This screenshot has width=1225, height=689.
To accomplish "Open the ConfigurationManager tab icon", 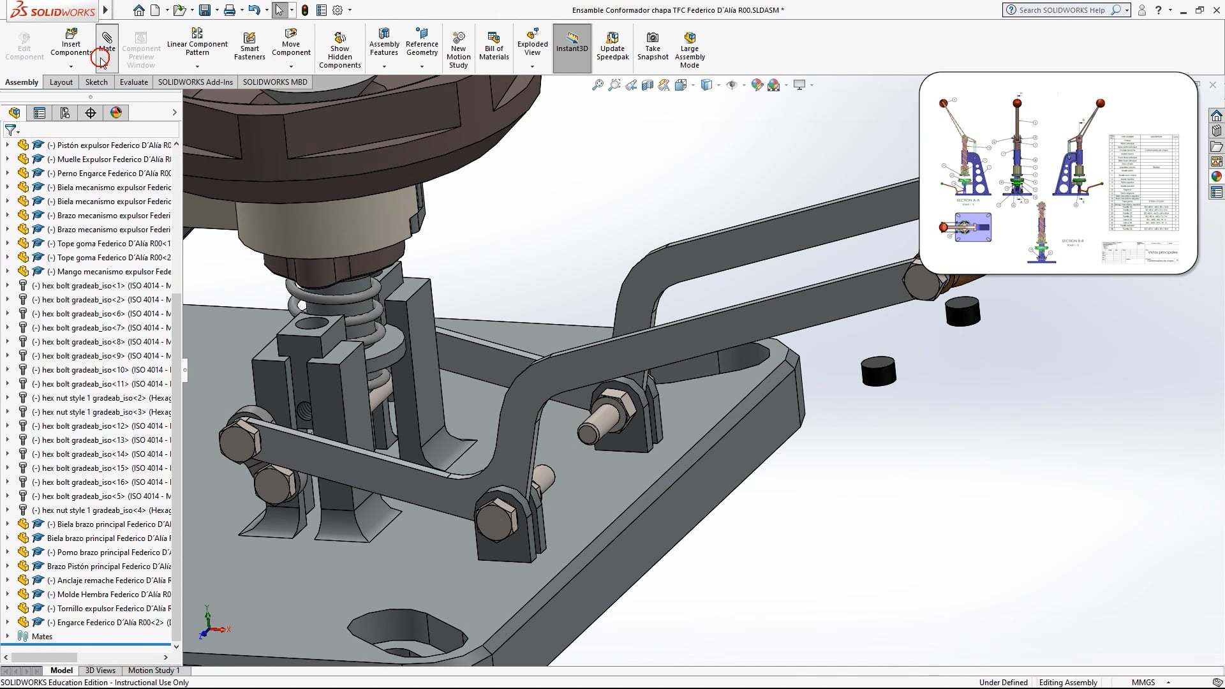I will click(65, 113).
